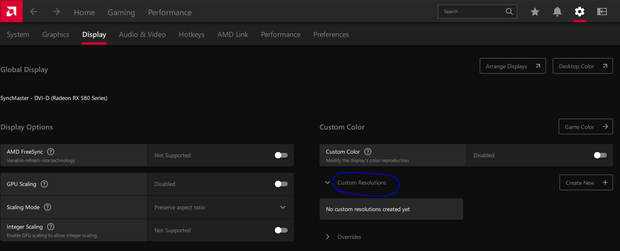Click the Arrange Displays button

click(x=512, y=66)
